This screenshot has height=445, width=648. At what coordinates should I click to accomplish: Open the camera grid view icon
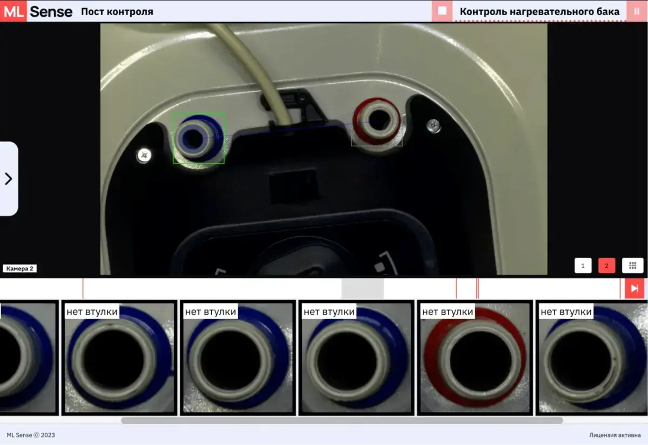(x=633, y=266)
